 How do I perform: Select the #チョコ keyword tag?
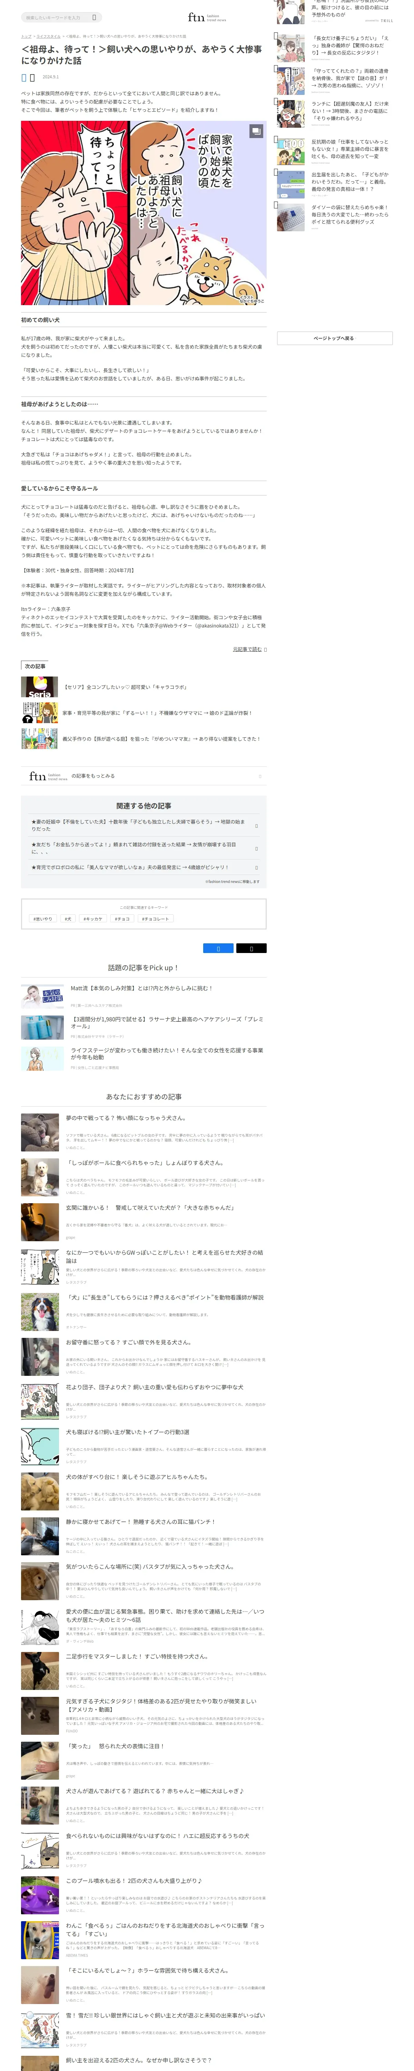coord(122,918)
